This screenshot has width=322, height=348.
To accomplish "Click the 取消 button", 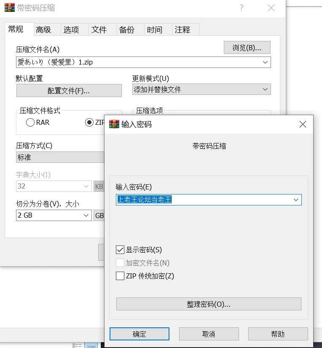I will click(x=209, y=334).
